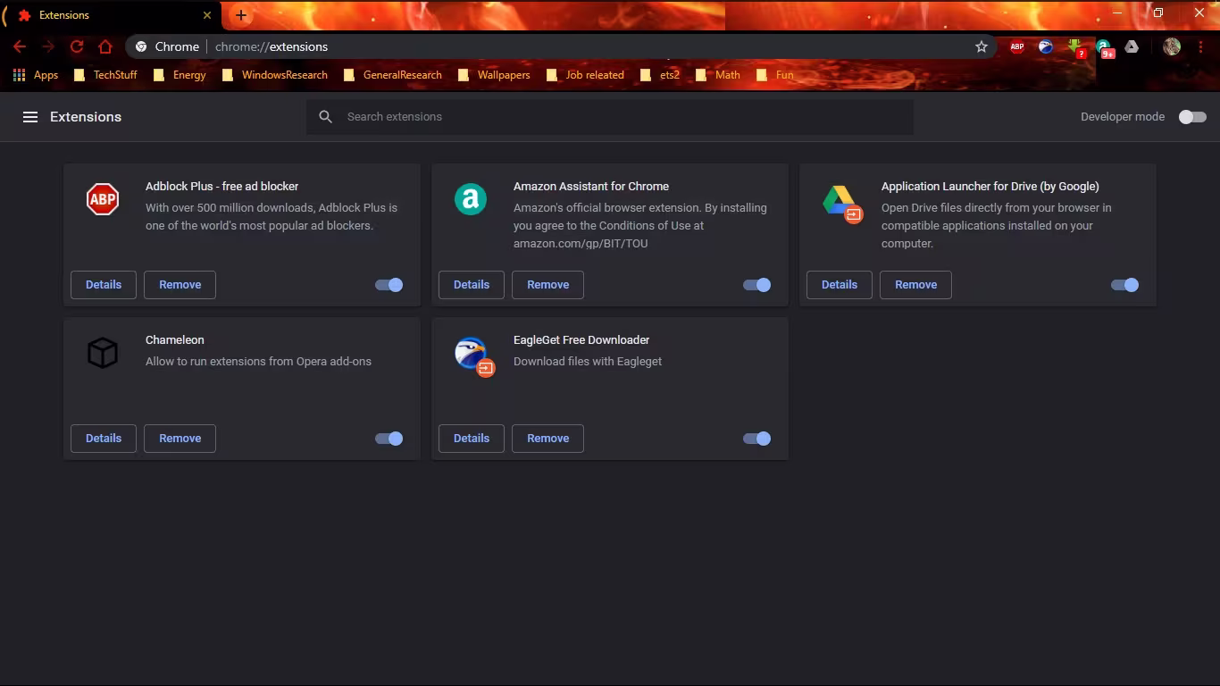Open the Apps shortcut in bookmarks bar
Screen dimensions: 1220x686
pos(36,75)
